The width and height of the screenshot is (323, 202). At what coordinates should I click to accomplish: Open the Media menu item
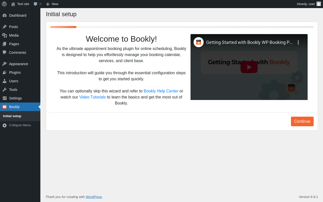click(20, 35)
